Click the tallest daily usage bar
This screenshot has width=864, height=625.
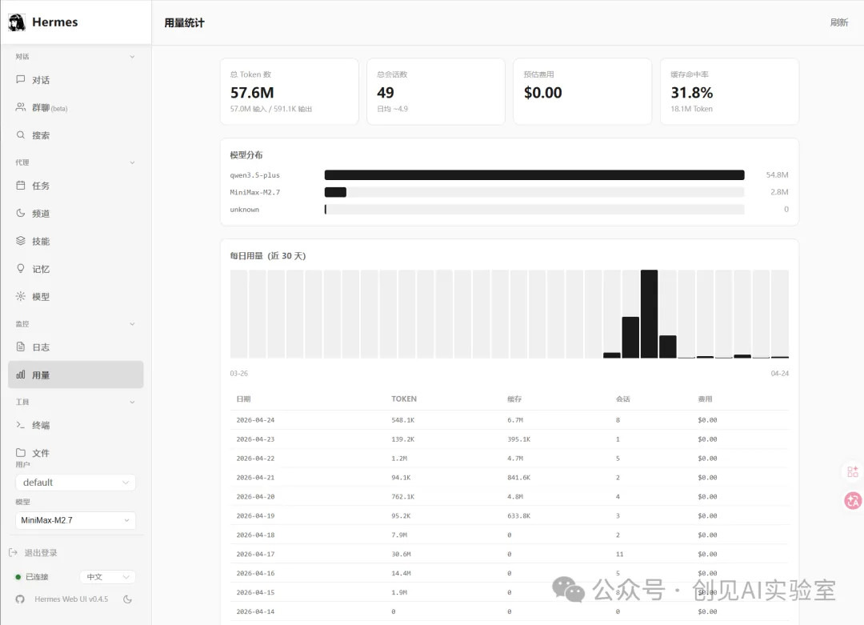[649, 314]
